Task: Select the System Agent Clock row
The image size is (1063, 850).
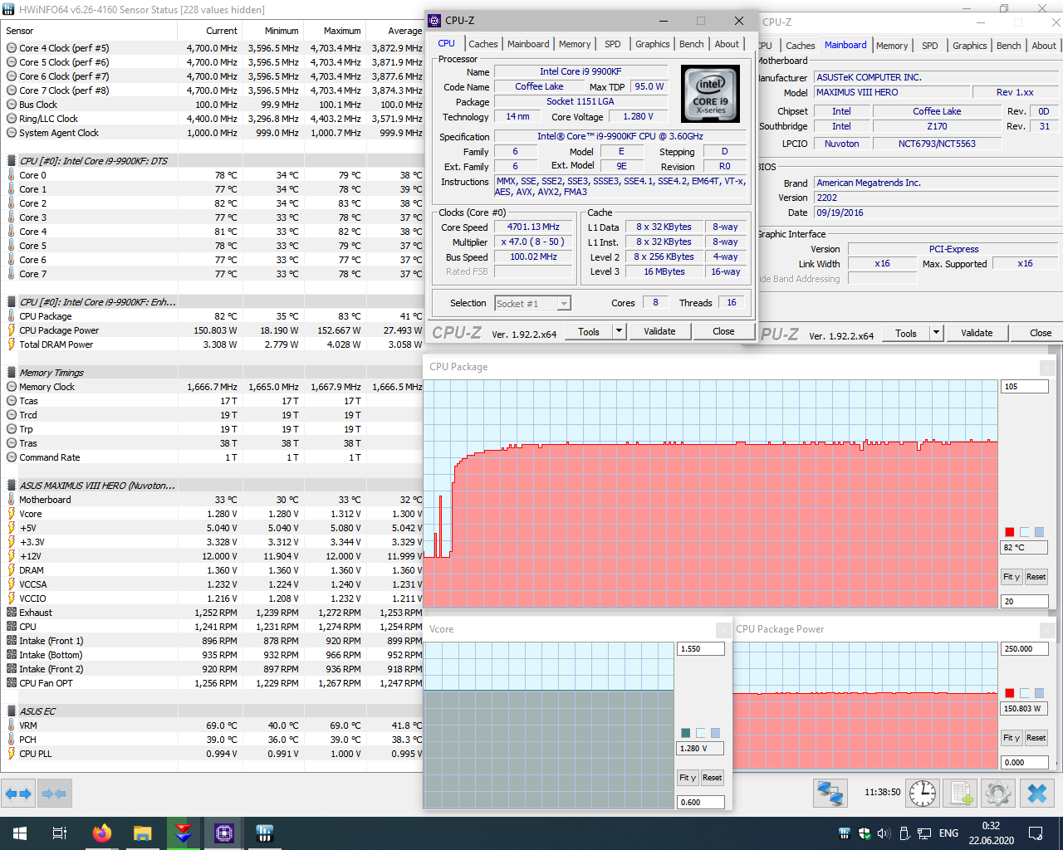Action: pos(213,133)
